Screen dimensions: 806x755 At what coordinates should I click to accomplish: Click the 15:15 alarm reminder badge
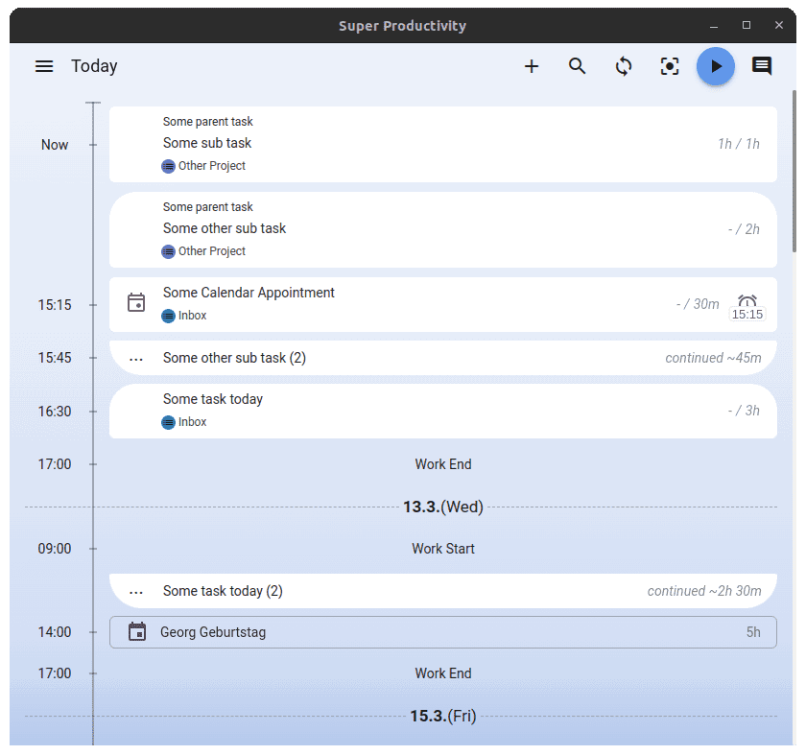coord(747,308)
